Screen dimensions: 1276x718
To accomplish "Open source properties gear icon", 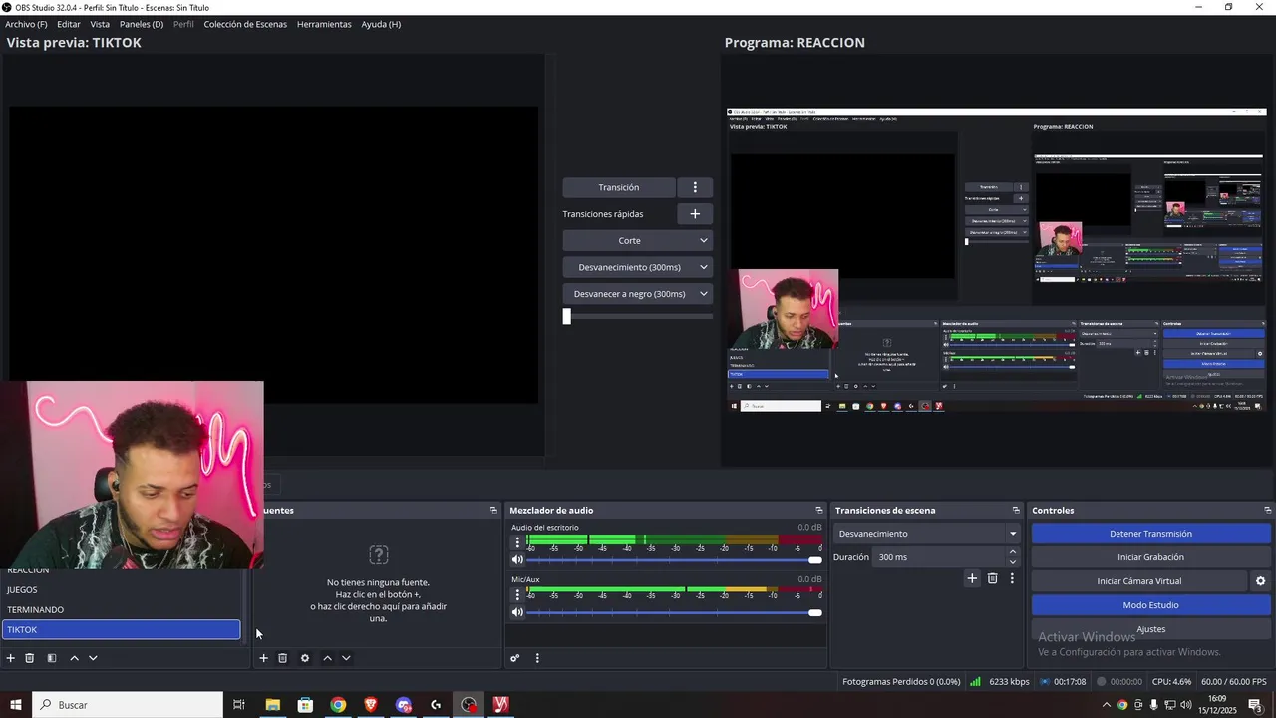I will (305, 658).
